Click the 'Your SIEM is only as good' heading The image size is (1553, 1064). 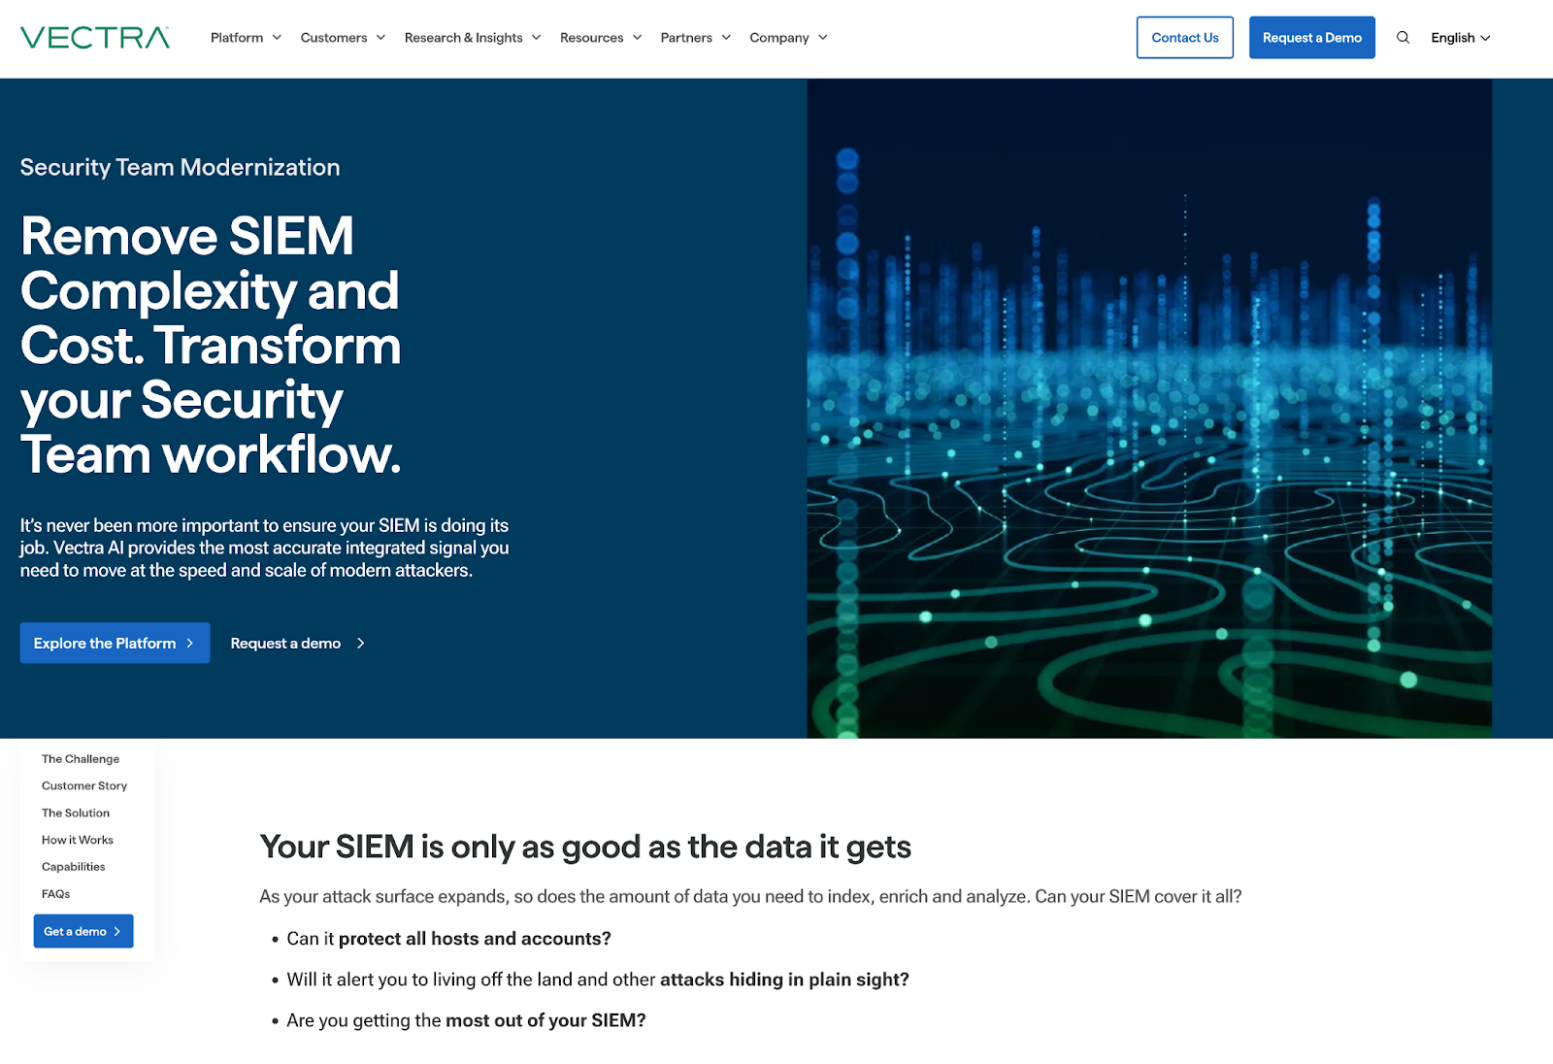point(585,847)
